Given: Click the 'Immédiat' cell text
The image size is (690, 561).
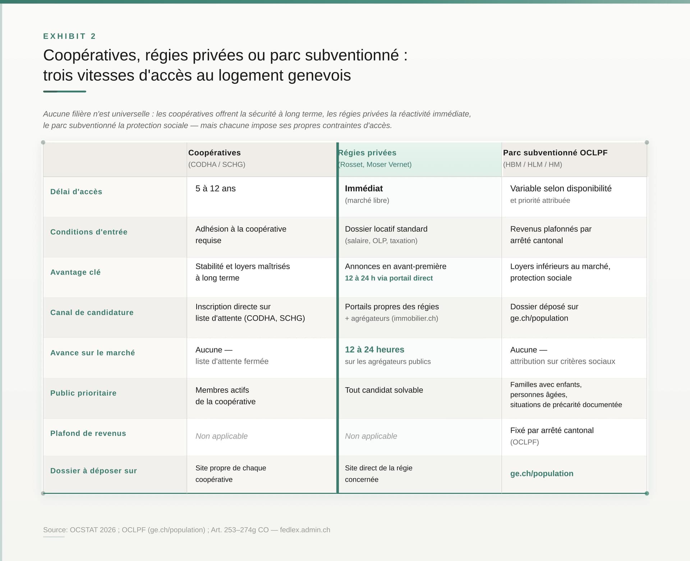Looking at the screenshot, I should tap(364, 188).
